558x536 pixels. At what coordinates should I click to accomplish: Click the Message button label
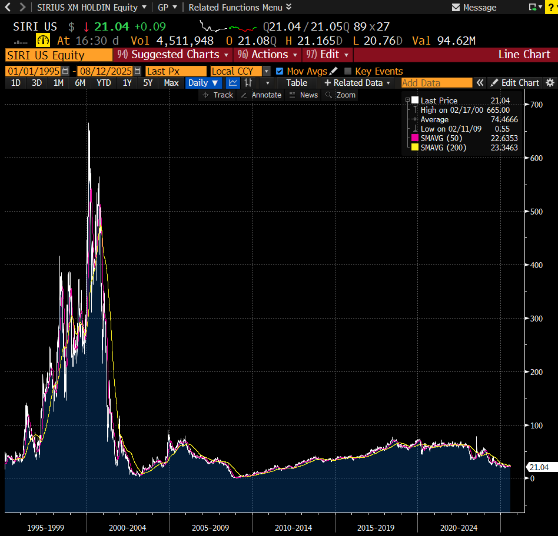pyautogui.click(x=480, y=8)
